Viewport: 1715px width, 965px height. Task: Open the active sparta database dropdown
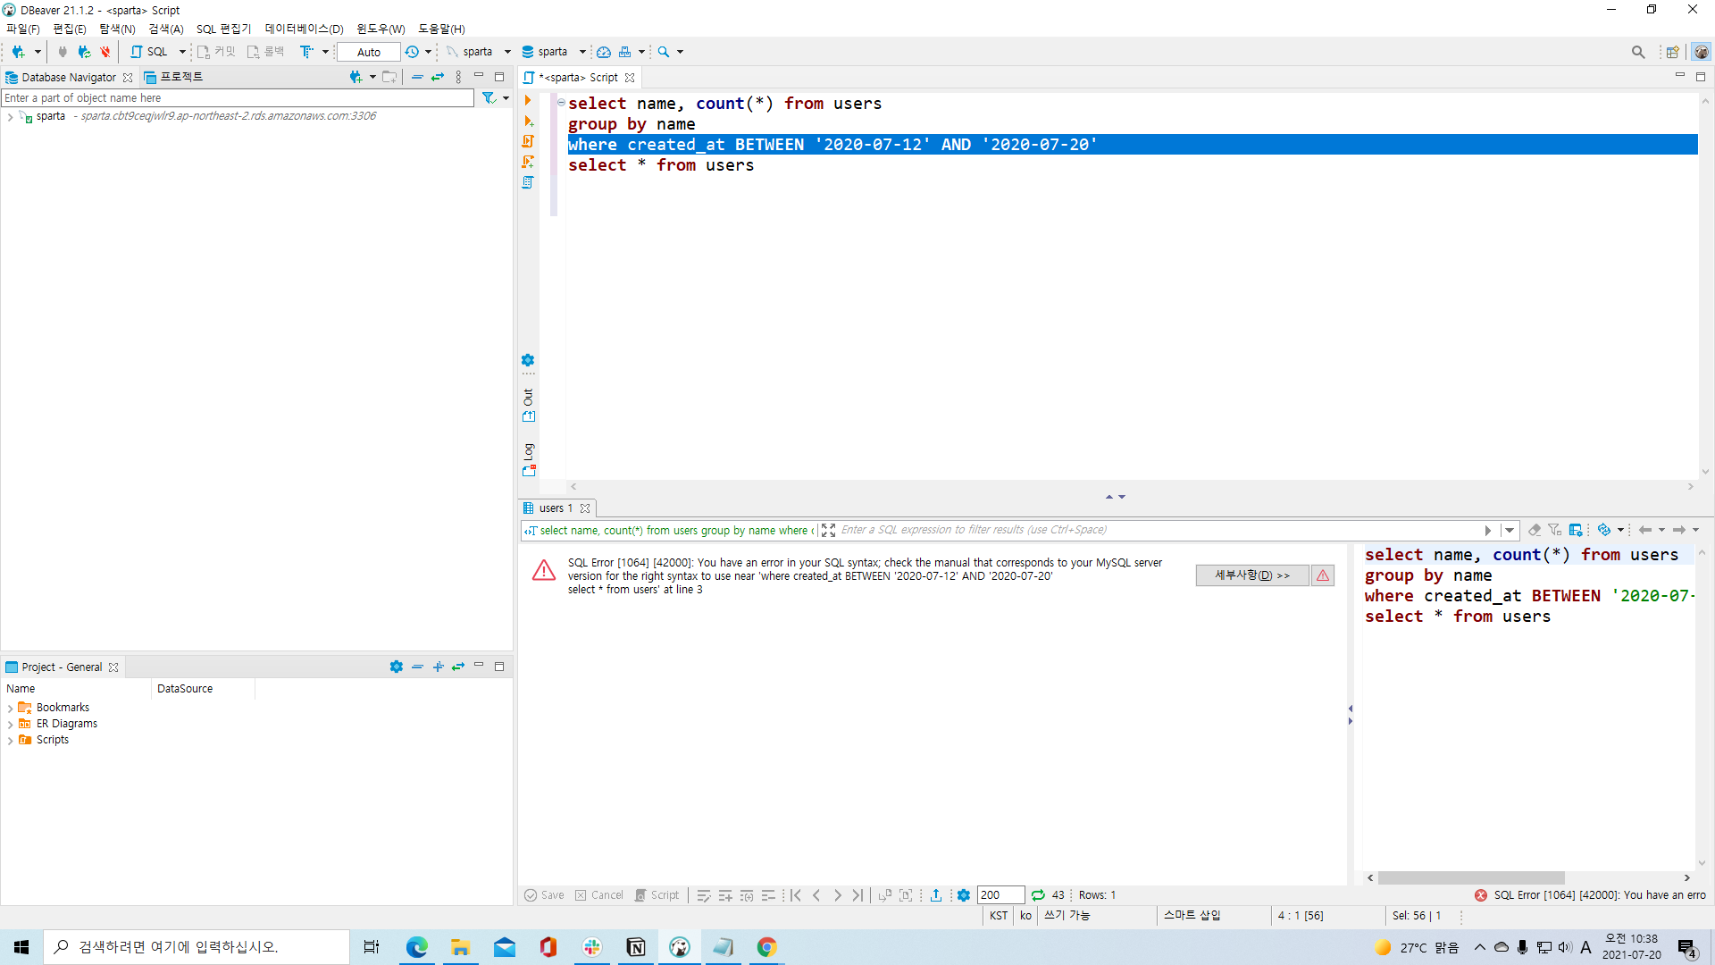pos(553,52)
